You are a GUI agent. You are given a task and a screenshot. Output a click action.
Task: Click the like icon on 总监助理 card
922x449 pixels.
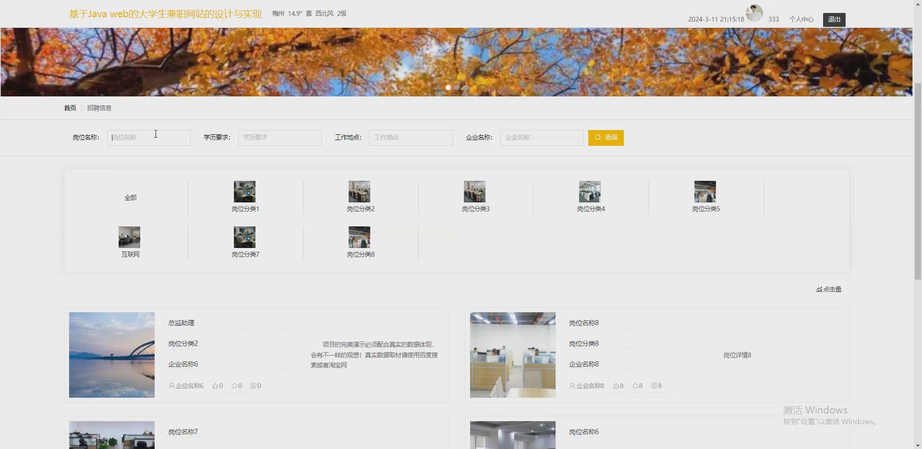click(x=215, y=386)
